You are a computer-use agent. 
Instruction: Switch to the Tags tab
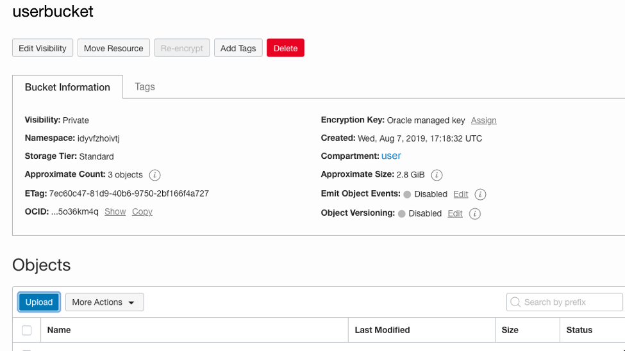point(145,86)
